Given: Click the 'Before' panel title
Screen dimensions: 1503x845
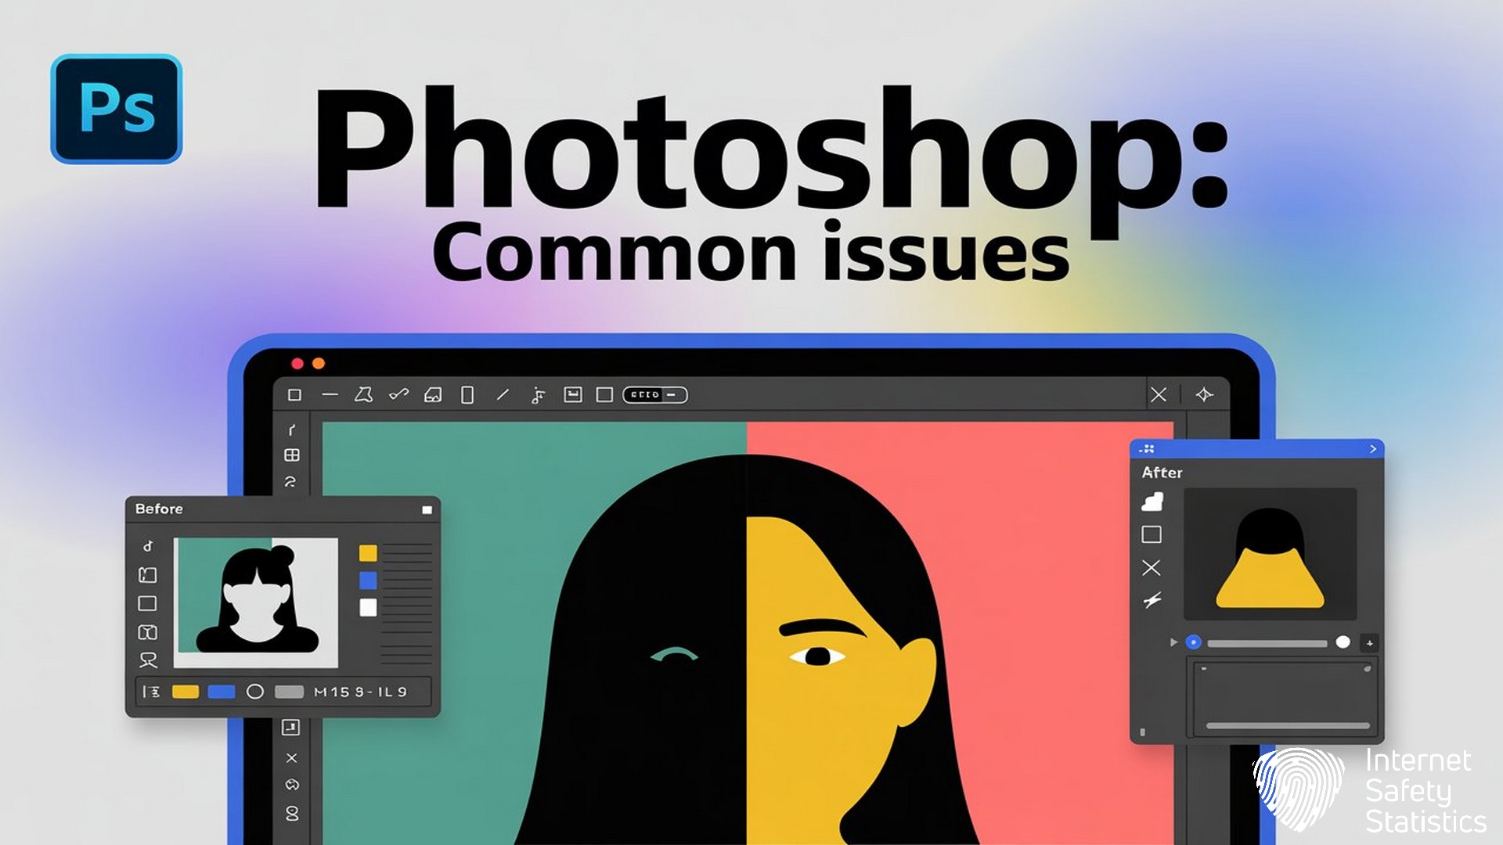Looking at the screenshot, I should 159,509.
